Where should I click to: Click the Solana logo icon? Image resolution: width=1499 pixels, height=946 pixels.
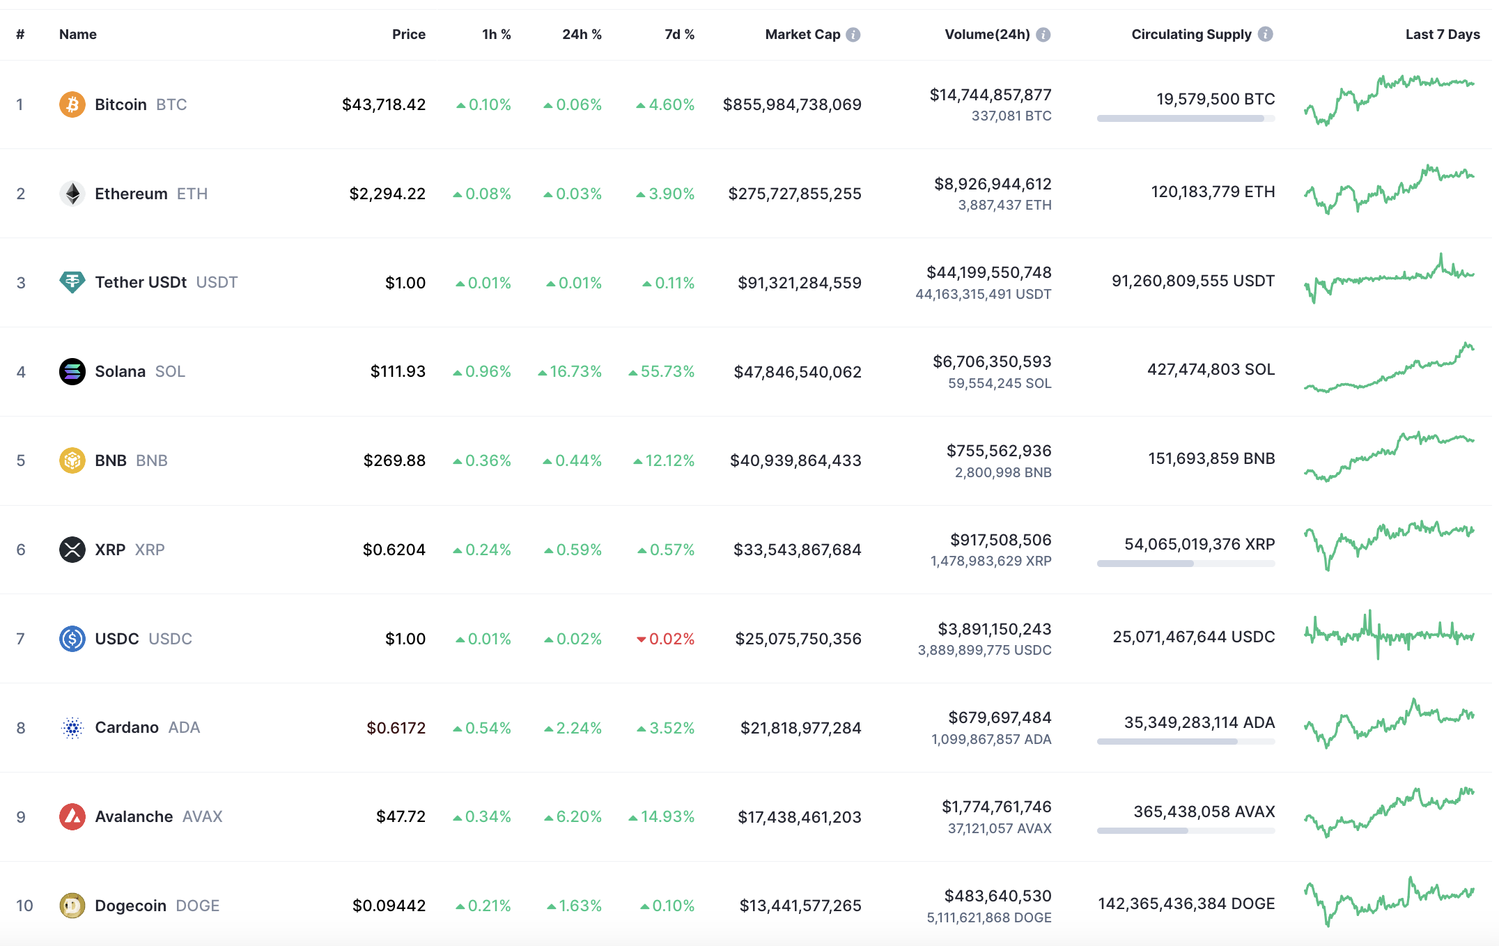coord(72,371)
